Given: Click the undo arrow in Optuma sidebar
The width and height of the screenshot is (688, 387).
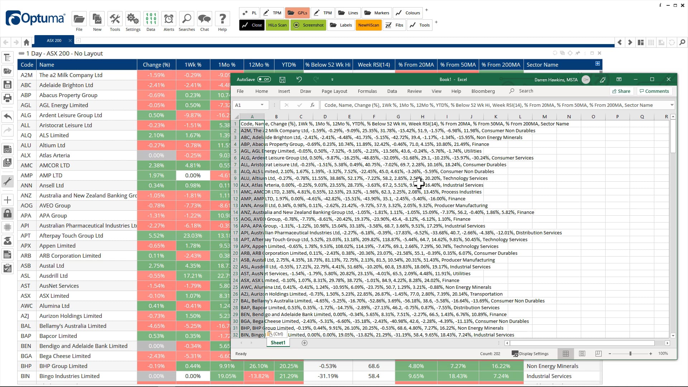Looking at the screenshot, I should pyautogui.click(x=8, y=116).
